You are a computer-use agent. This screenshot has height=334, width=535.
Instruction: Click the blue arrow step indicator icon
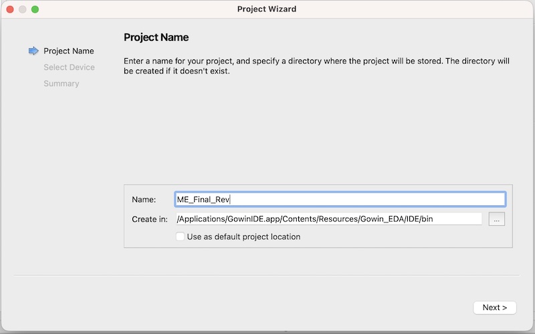[x=33, y=51]
